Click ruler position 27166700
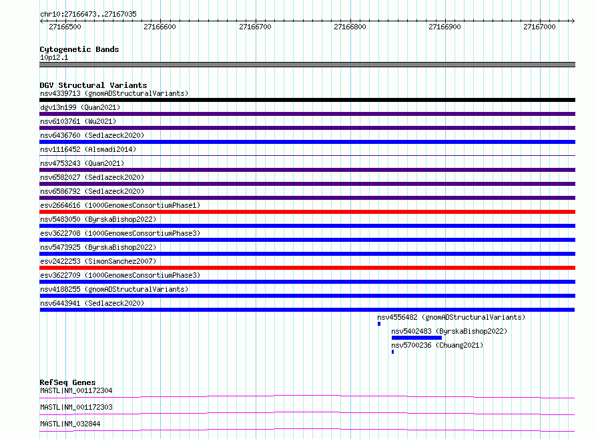The height and width of the screenshot is (439, 594). (x=255, y=27)
